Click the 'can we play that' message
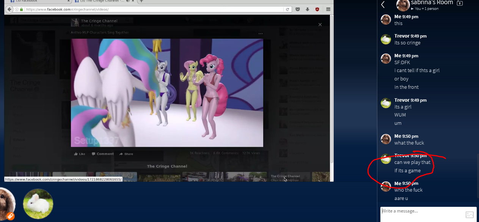 412,162
